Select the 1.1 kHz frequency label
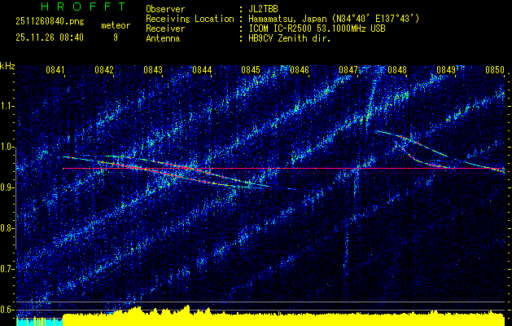The height and width of the screenshot is (326, 512). click(7, 105)
